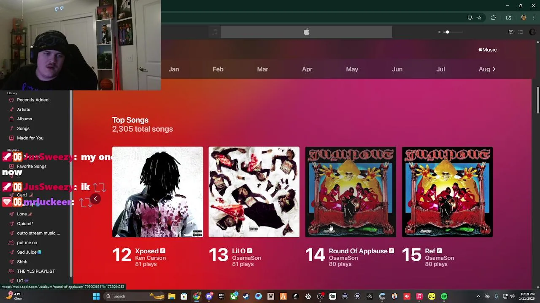
Task: Open Made for You in the sidebar
Action: [30, 138]
